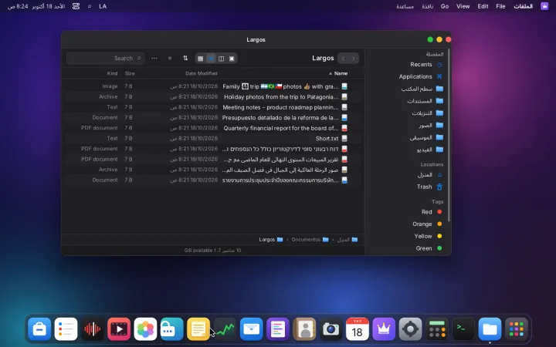Open the الملفات application menu

(x=523, y=6)
